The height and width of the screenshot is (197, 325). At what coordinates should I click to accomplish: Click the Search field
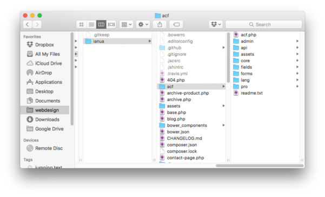[264, 24]
